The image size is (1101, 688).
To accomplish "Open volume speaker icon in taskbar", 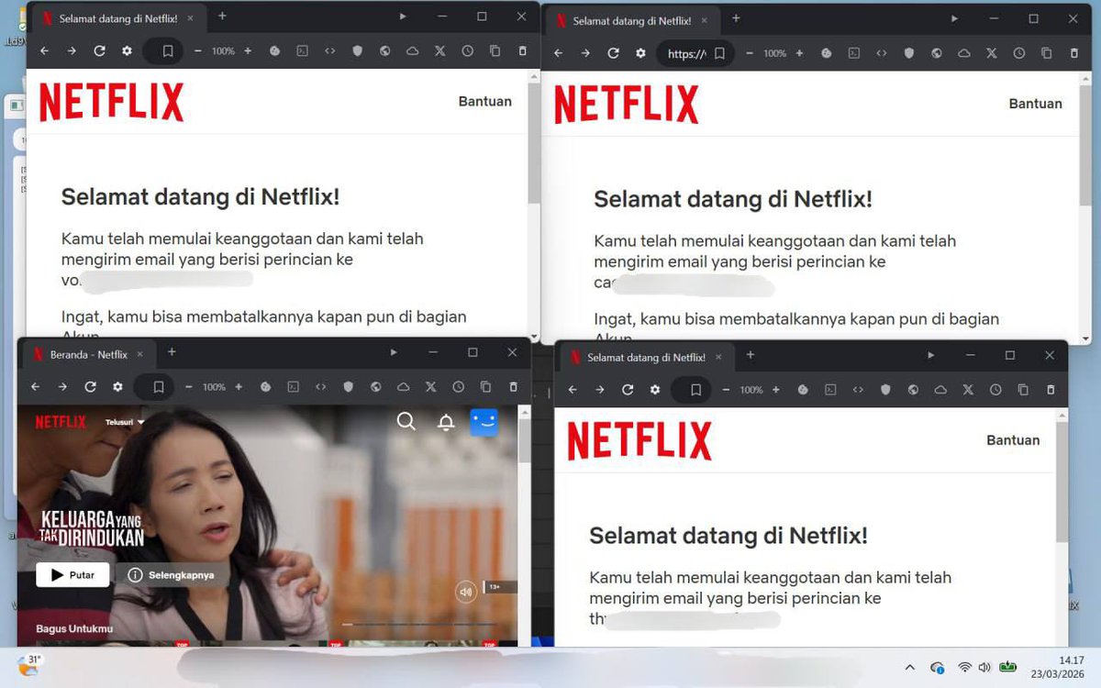I will click(984, 668).
